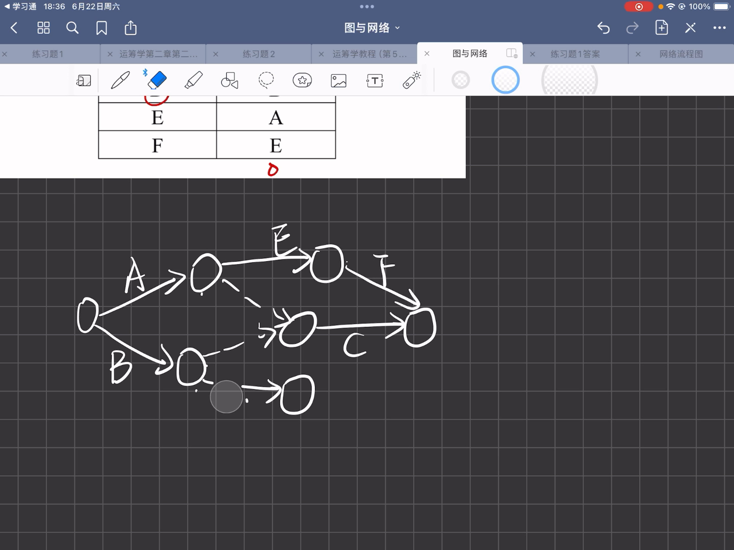Tap table cell E in left column
The width and height of the screenshot is (734, 550).
point(158,117)
